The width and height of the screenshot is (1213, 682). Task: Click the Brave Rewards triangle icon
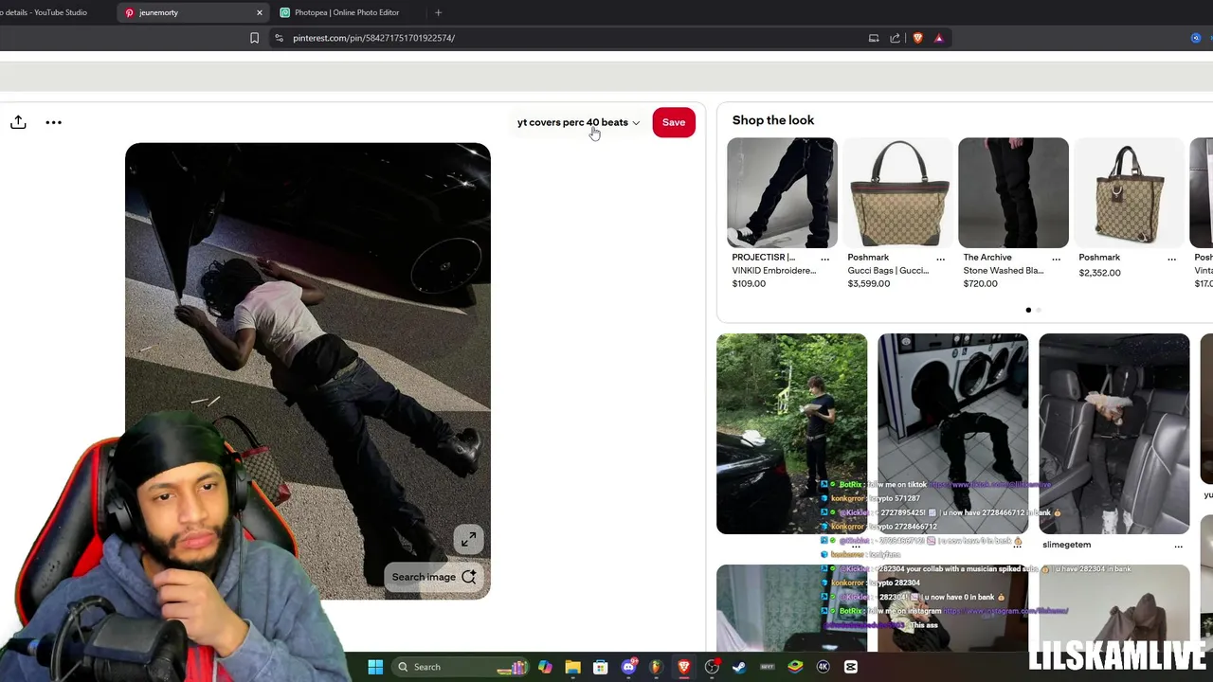(x=939, y=38)
